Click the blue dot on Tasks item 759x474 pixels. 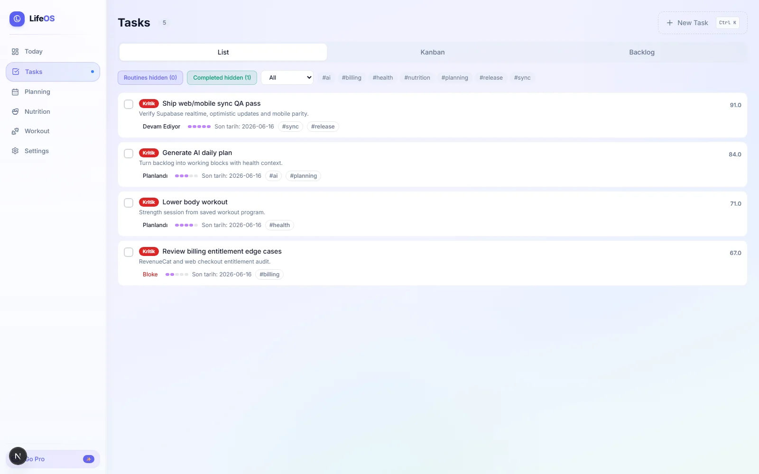click(x=92, y=72)
